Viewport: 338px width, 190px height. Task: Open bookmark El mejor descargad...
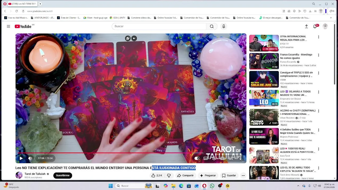[x=271, y=18]
